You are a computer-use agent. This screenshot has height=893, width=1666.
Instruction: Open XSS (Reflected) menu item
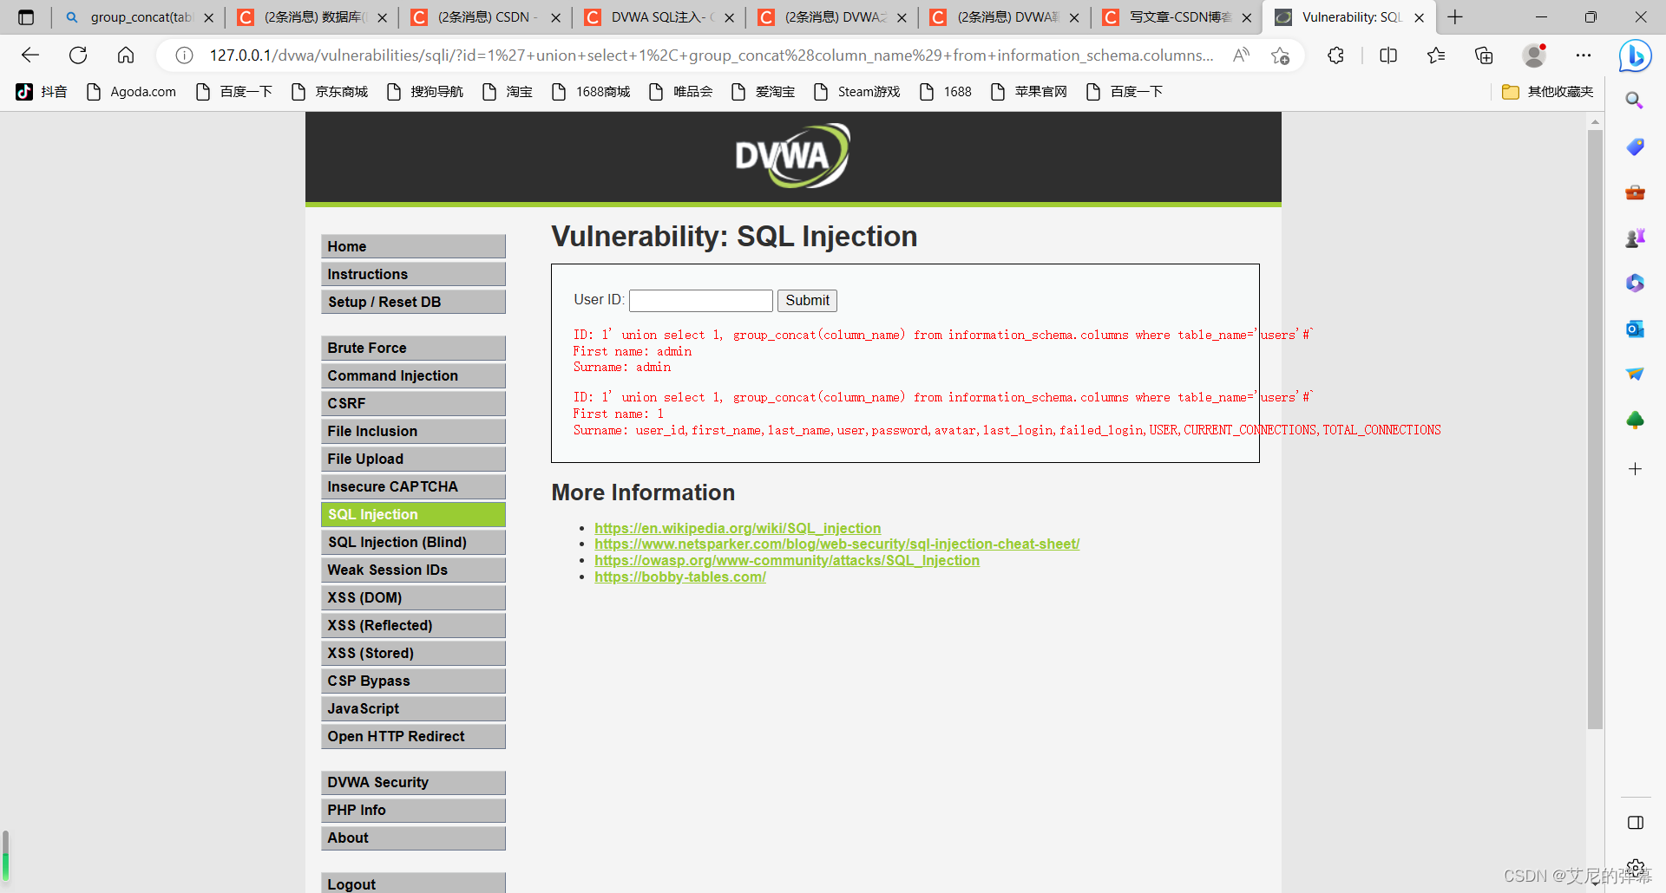(413, 625)
